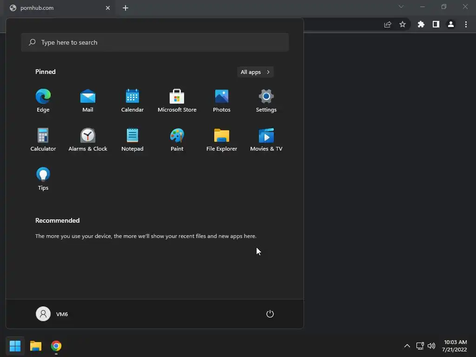Open the clock and date flyout
Screen dimensions: 476x357
click(455, 346)
